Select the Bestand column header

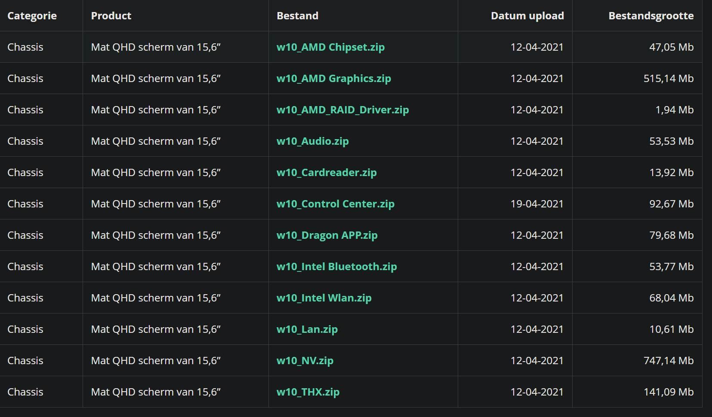297,16
